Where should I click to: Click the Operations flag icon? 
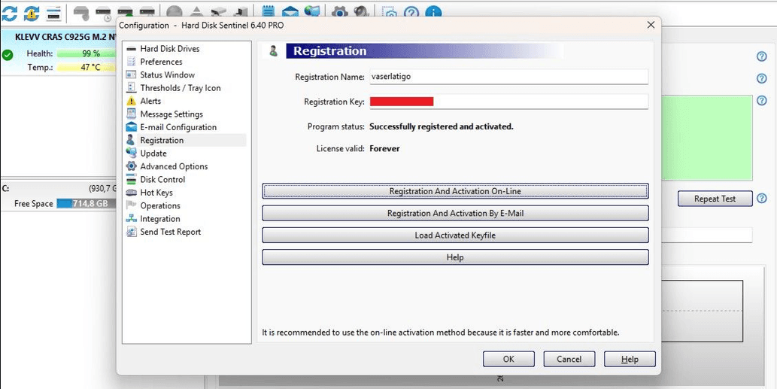tap(132, 205)
